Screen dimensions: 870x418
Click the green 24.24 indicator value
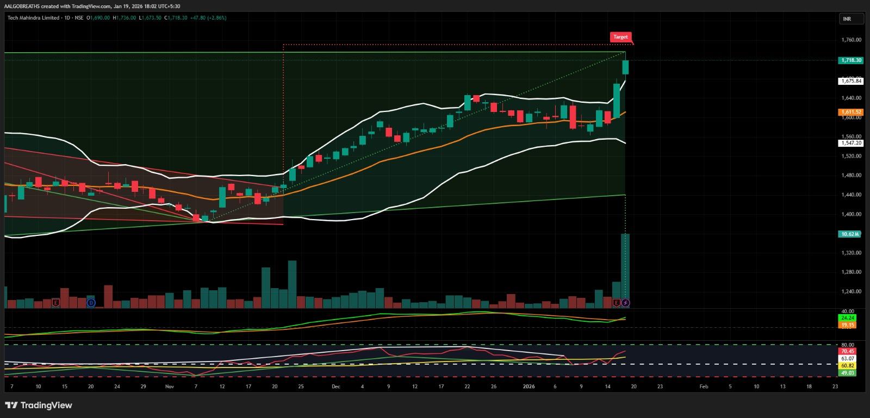(x=848, y=317)
